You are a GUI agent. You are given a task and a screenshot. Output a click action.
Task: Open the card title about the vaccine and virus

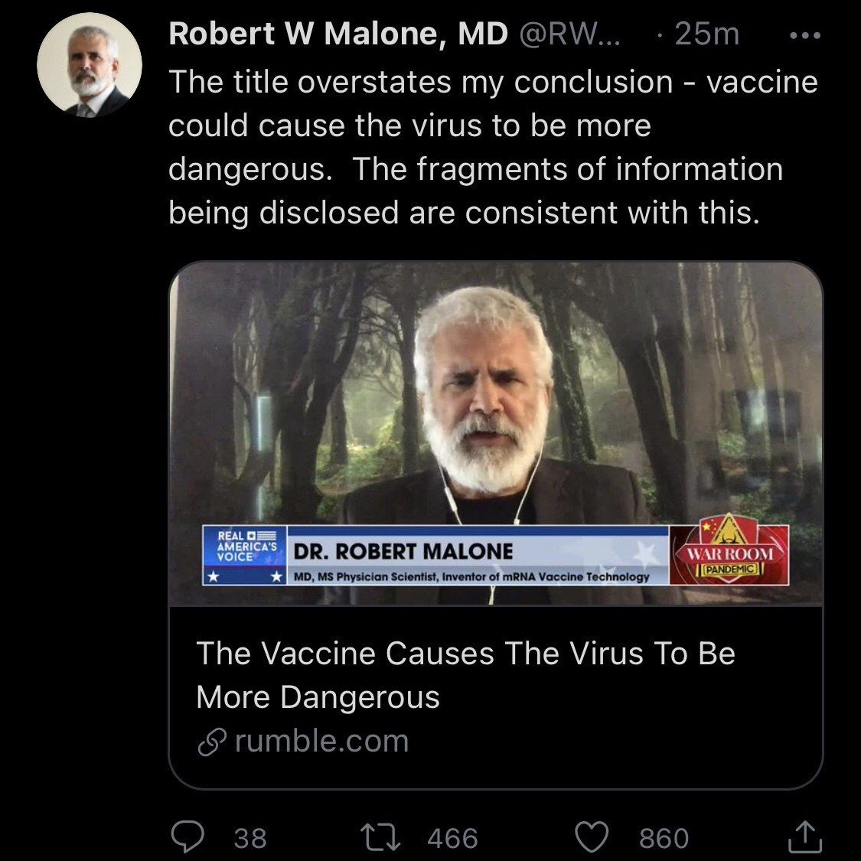tap(465, 674)
